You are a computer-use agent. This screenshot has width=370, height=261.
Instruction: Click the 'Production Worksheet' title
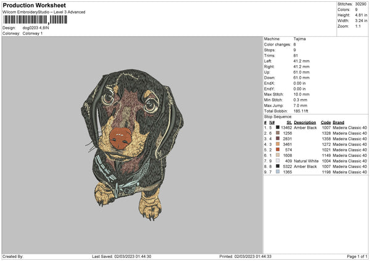pyautogui.click(x=34, y=5)
